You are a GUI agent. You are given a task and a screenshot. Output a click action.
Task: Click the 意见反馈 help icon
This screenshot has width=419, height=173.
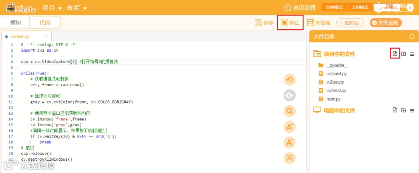[x=287, y=8]
